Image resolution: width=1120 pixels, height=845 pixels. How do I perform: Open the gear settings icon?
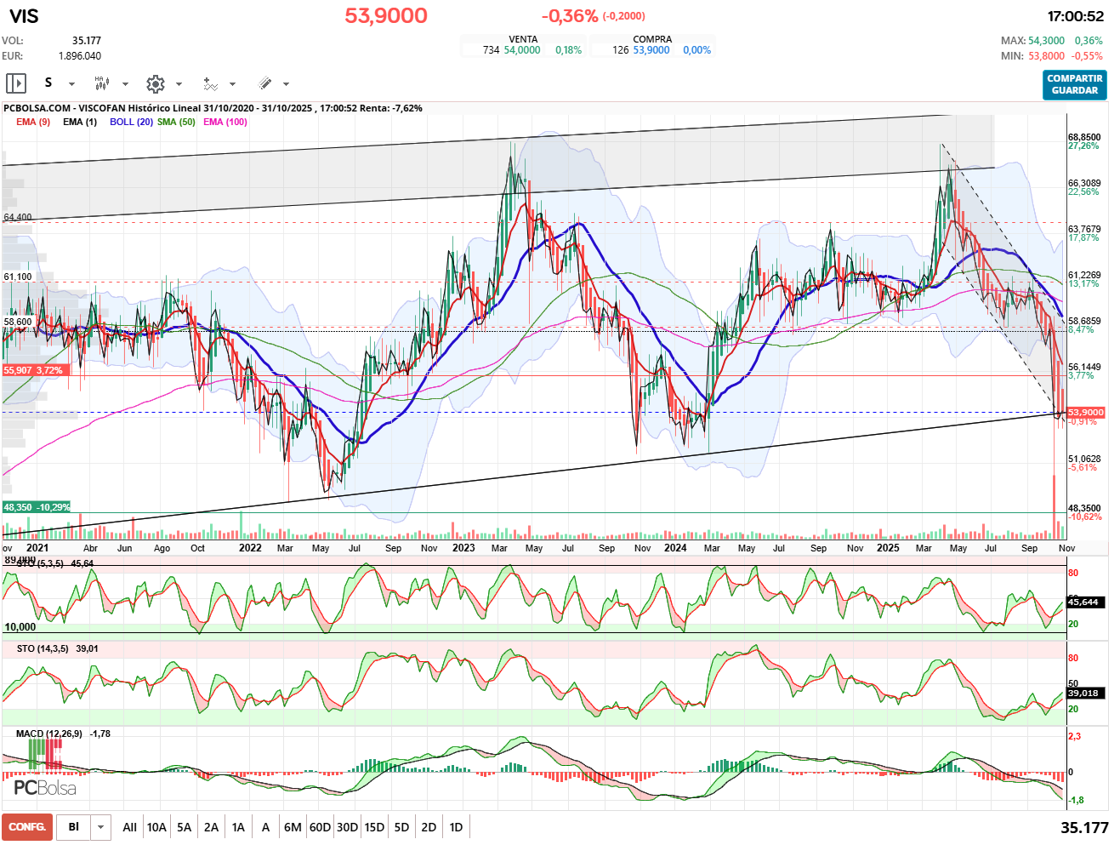click(155, 83)
